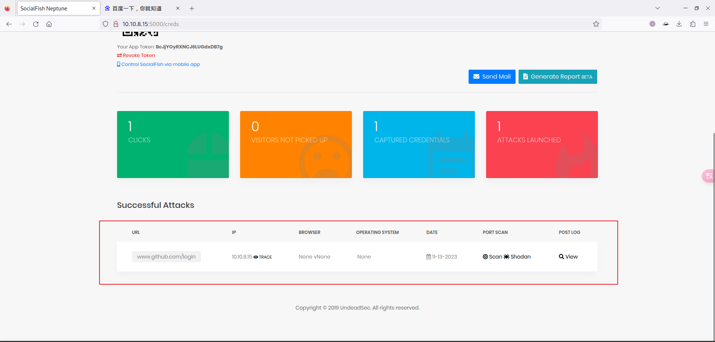The image size is (715, 342).
Task: Click the pink translate floating side icon
Action: tap(709, 176)
